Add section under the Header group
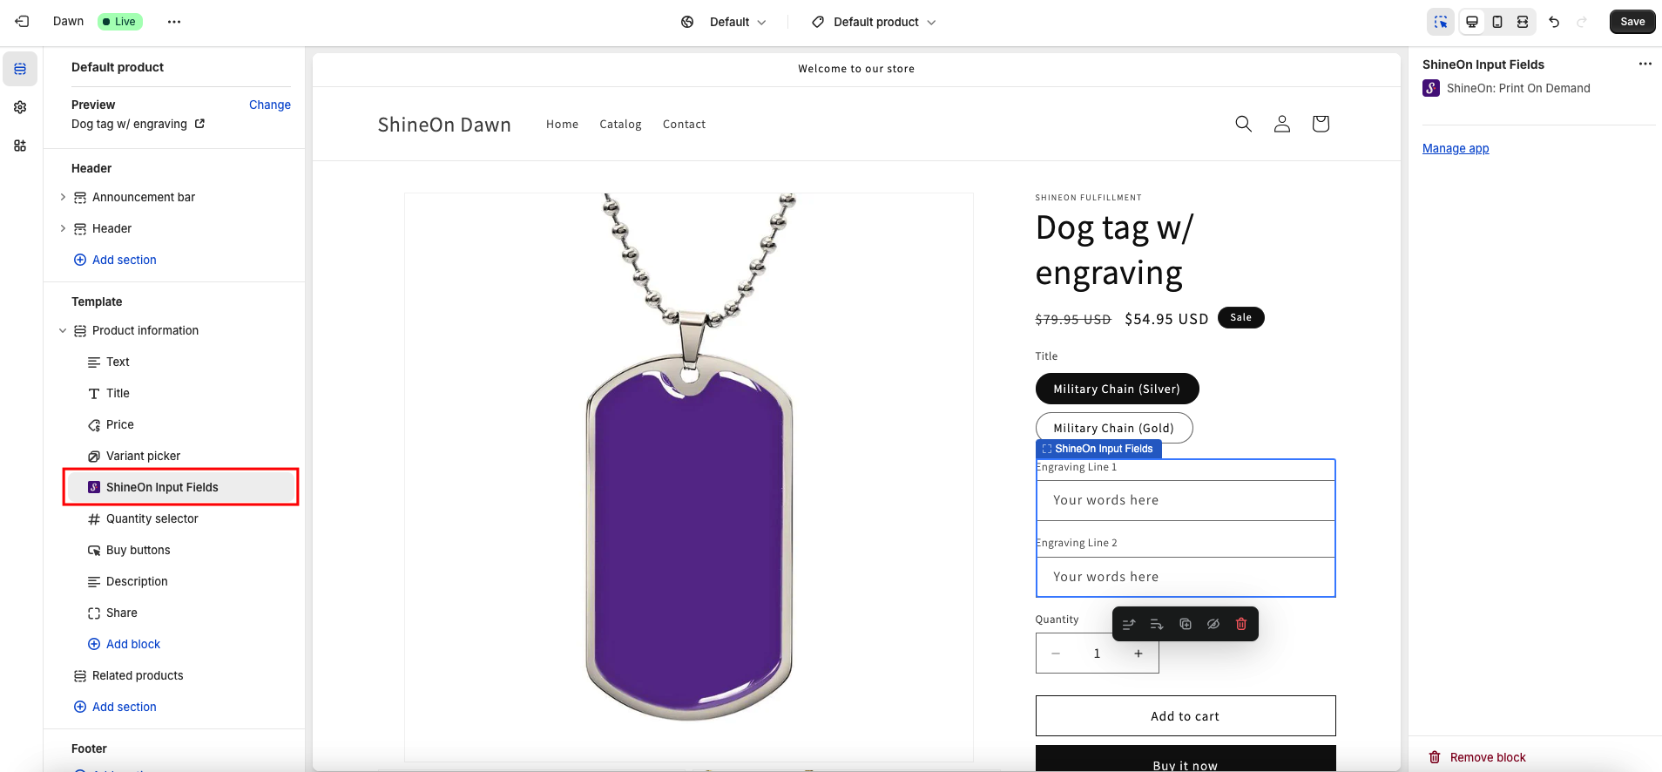Image resolution: width=1662 pixels, height=772 pixels. (x=116, y=260)
